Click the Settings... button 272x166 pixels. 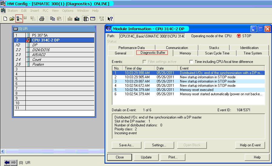coord(159,145)
